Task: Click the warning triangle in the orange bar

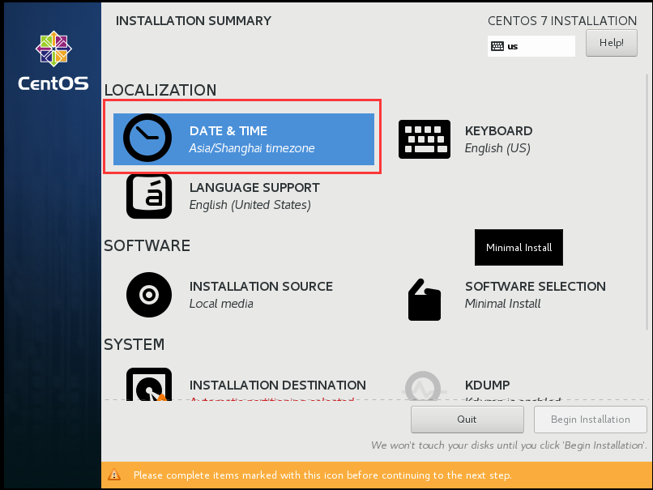Action: pyautogui.click(x=114, y=475)
